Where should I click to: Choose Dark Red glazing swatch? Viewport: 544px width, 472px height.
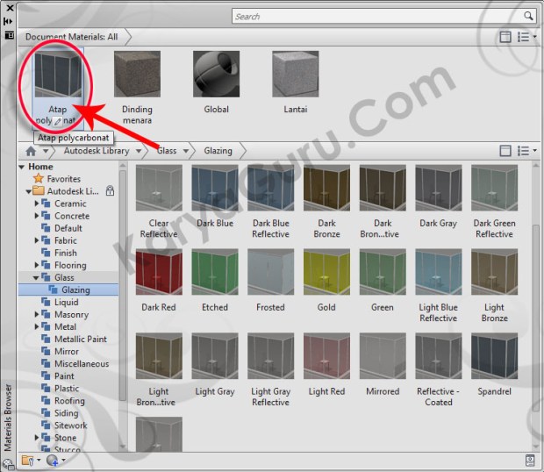pos(159,272)
